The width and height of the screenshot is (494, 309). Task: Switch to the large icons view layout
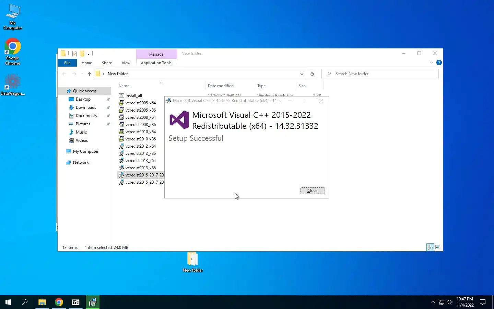pyautogui.click(x=438, y=247)
